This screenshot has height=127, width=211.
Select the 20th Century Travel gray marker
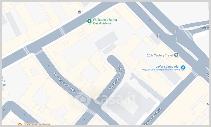(x=176, y=55)
